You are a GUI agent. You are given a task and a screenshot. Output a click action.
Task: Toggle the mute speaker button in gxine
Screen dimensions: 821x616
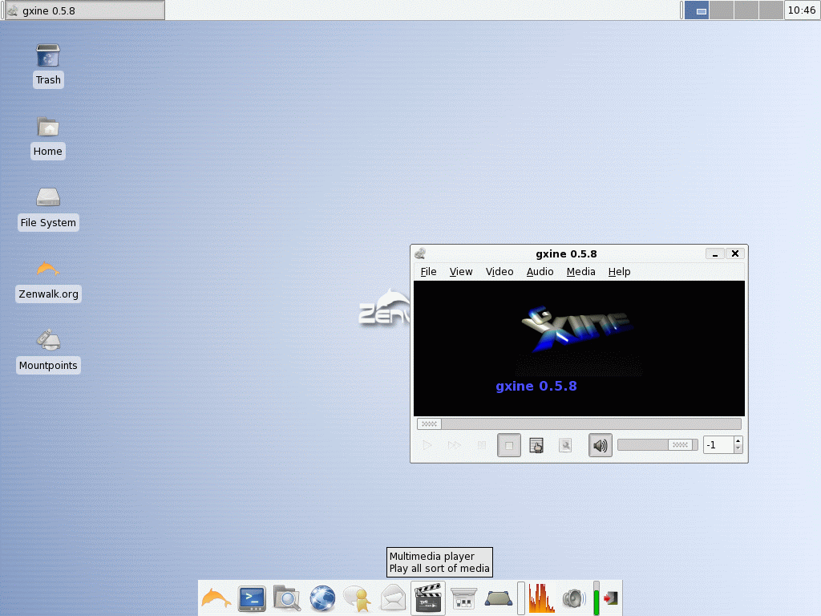[x=600, y=445]
